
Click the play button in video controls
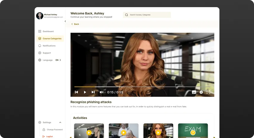85,92
